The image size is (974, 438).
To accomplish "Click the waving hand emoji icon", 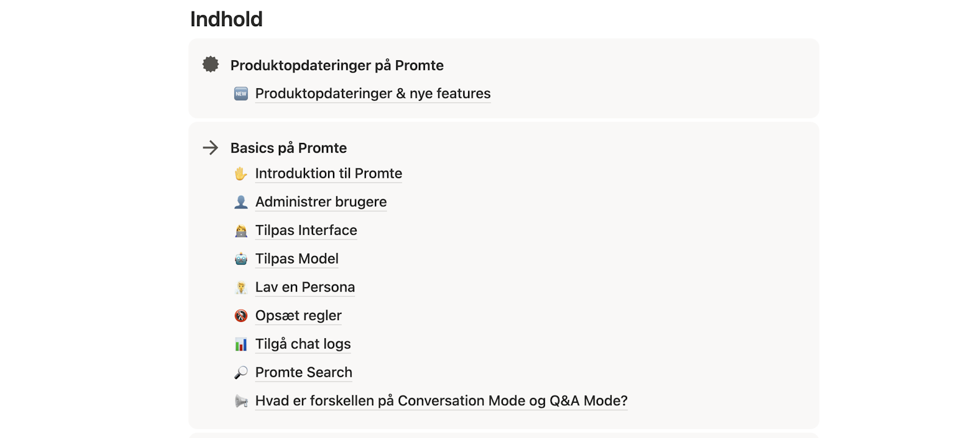I will click(241, 174).
